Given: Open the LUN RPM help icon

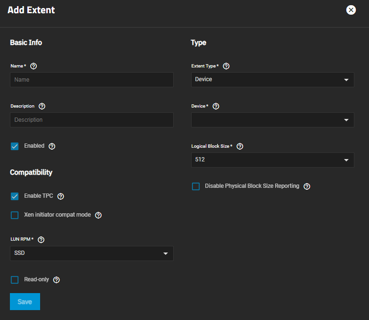Looking at the screenshot, I should point(41,240).
